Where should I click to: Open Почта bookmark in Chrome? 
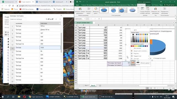coord(15,9)
